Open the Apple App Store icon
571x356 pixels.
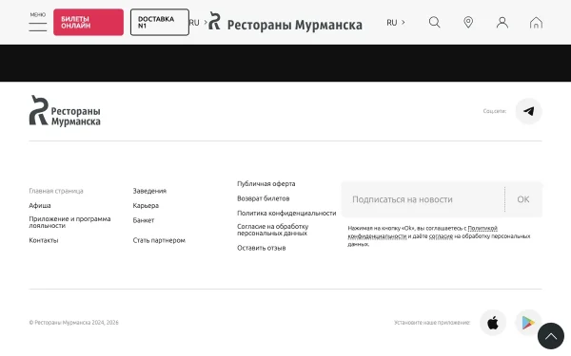coord(493,322)
